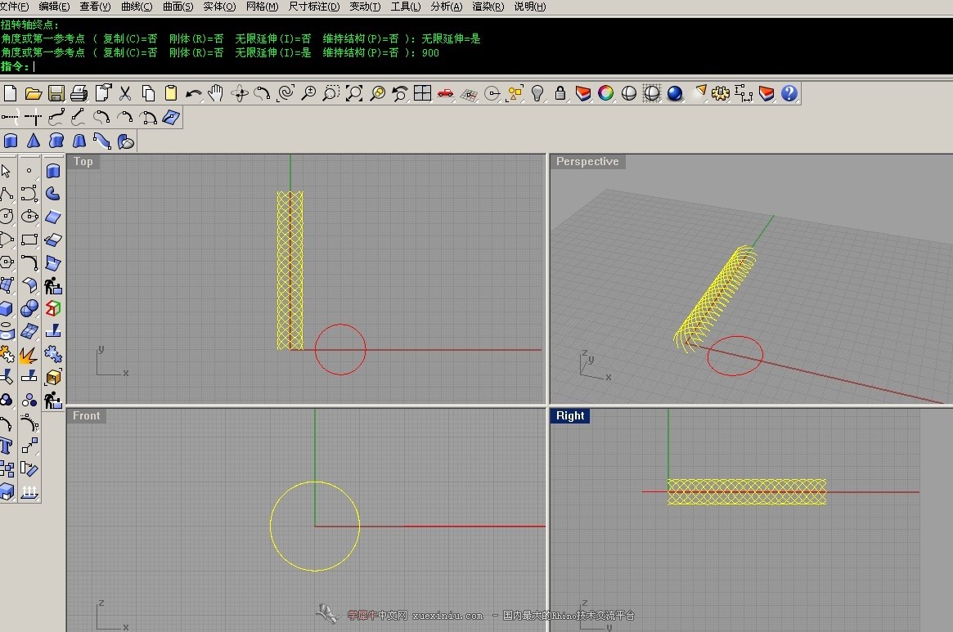This screenshot has height=632, width=953.
Task: Open a file with the folder icon
Action: (x=33, y=93)
